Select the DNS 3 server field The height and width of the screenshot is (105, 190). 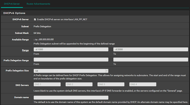pyautogui.click(x=111, y=84)
